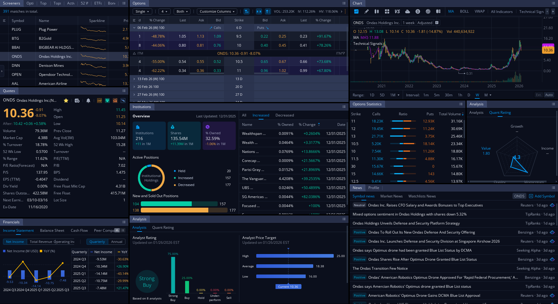Expand the 13 Feb 26 (W) expiration row
Viewport: 558px width, 304px height.
point(134,79)
